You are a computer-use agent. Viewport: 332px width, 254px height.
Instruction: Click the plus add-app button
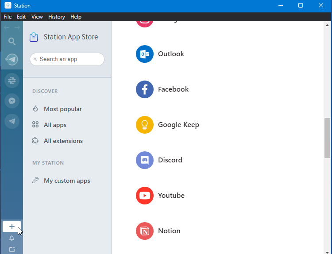pyautogui.click(x=12, y=227)
